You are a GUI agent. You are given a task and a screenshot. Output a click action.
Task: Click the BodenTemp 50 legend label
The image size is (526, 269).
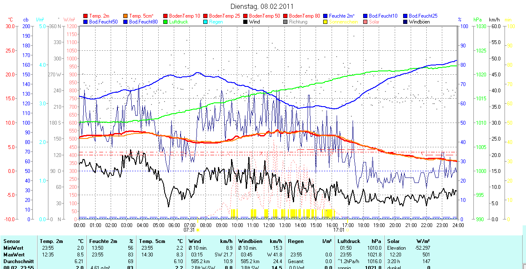pyautogui.click(x=264, y=16)
